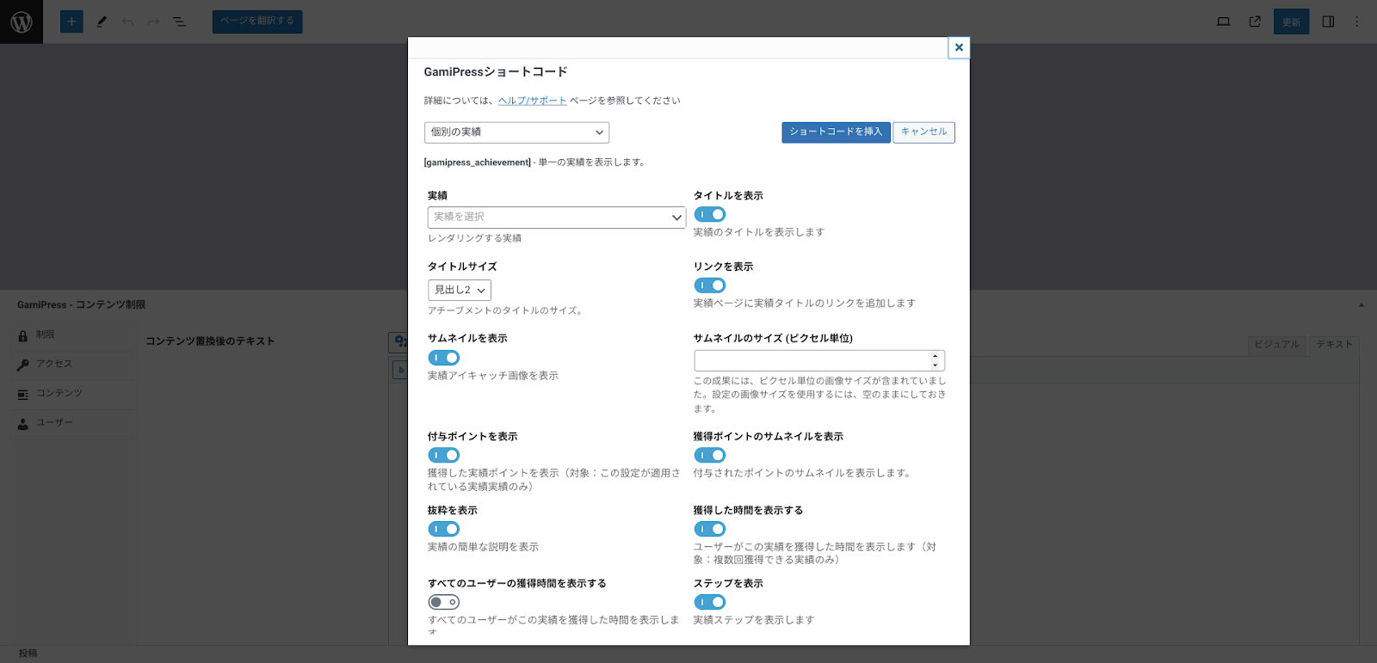Switch to the テキスト editor tab
This screenshot has height=663, width=1377.
point(1334,345)
